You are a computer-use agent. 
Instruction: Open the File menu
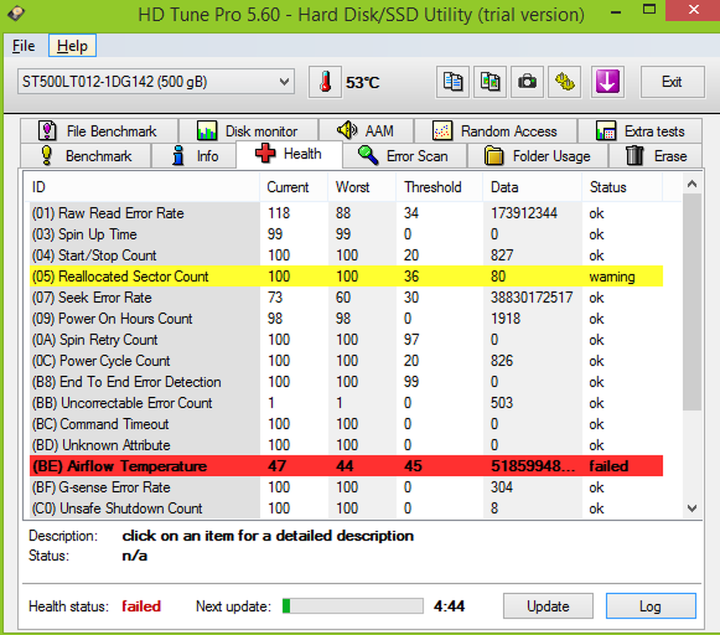tap(24, 46)
